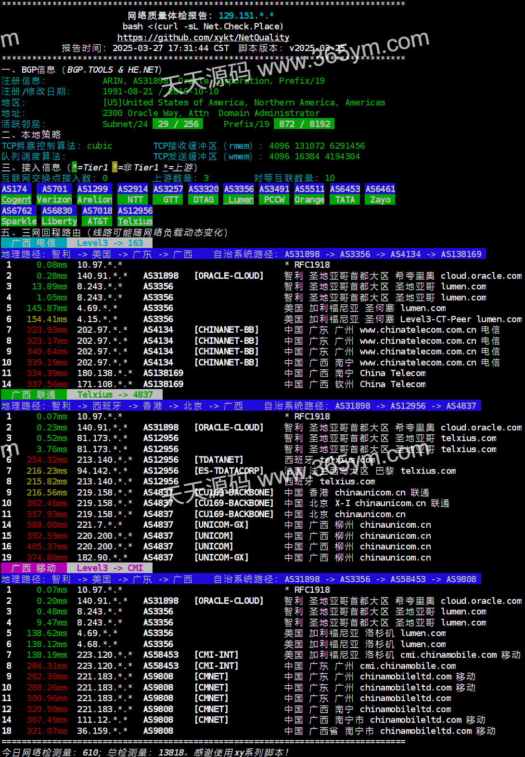
Task: Select the PCCW provider label
Action: (x=274, y=200)
